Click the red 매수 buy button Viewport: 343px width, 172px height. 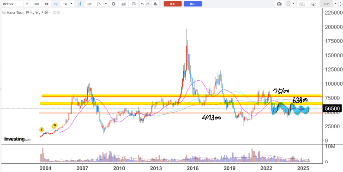pos(173,4)
